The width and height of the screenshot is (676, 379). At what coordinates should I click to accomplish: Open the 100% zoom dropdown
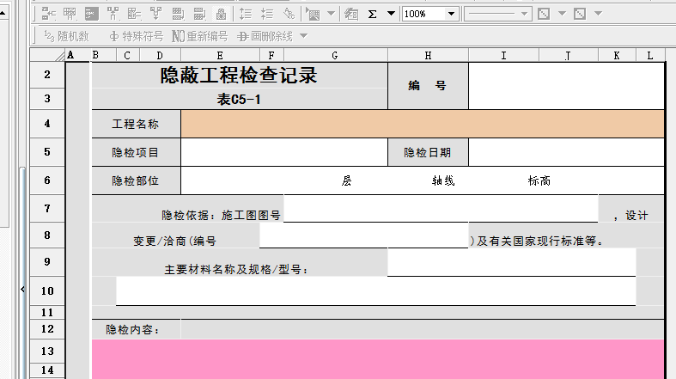pyautogui.click(x=453, y=14)
